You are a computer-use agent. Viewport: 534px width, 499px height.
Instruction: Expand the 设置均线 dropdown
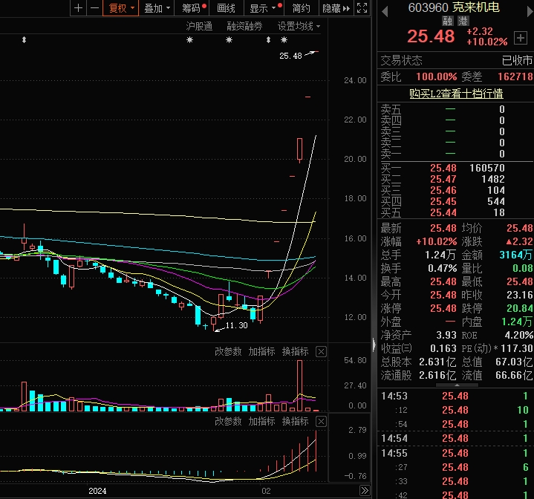(299, 26)
